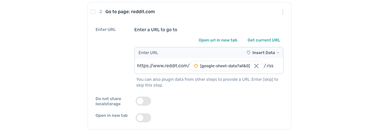The image size is (379, 131).
Task: Click the Open in new tab label text
Action: pyautogui.click(x=111, y=115)
